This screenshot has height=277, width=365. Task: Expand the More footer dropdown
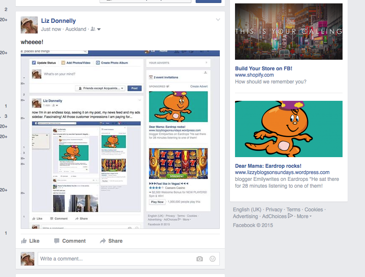(x=304, y=216)
